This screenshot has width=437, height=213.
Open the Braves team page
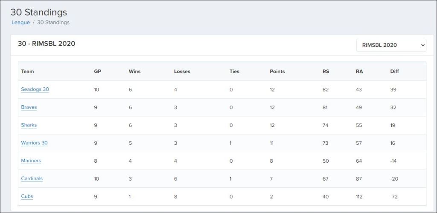point(29,107)
